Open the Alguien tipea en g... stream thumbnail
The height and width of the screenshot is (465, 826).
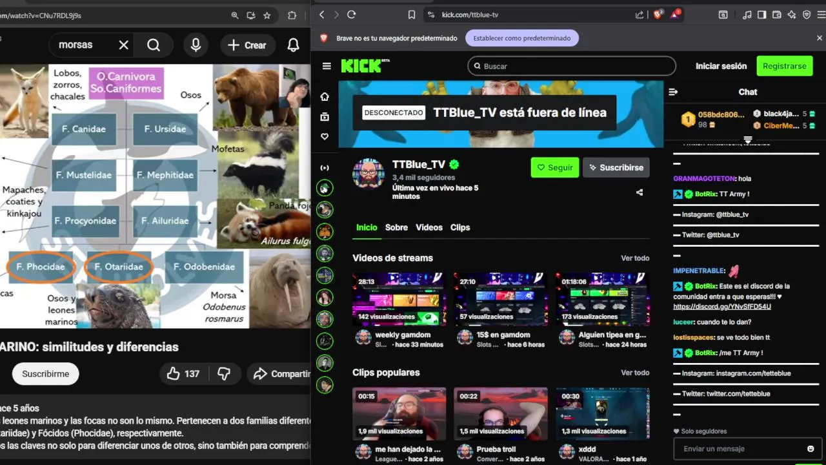point(603,298)
